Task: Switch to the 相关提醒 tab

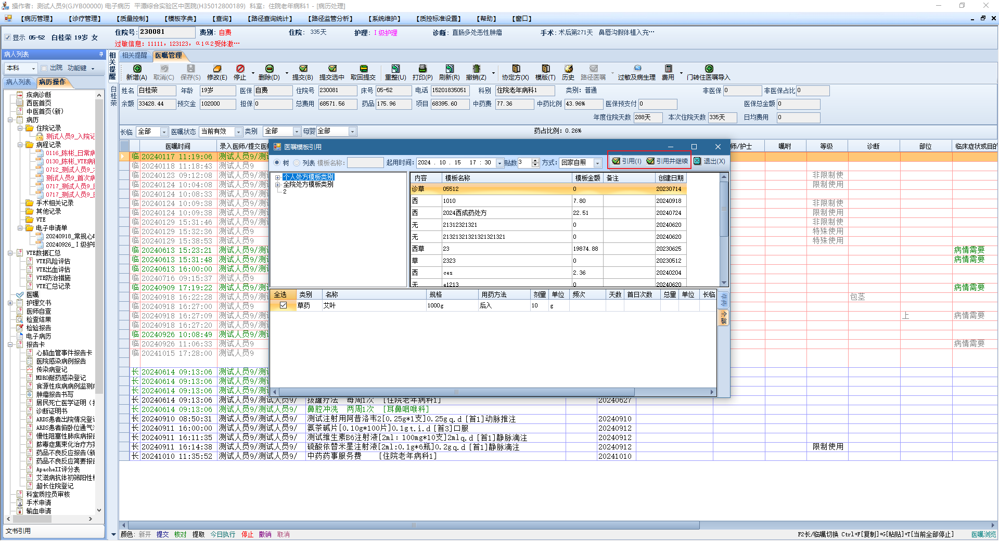Action: [135, 56]
